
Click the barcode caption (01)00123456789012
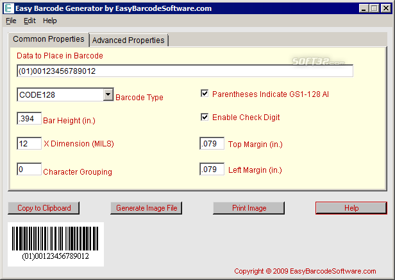click(55, 256)
